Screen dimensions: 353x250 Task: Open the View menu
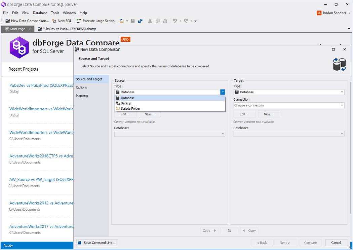click(26, 13)
